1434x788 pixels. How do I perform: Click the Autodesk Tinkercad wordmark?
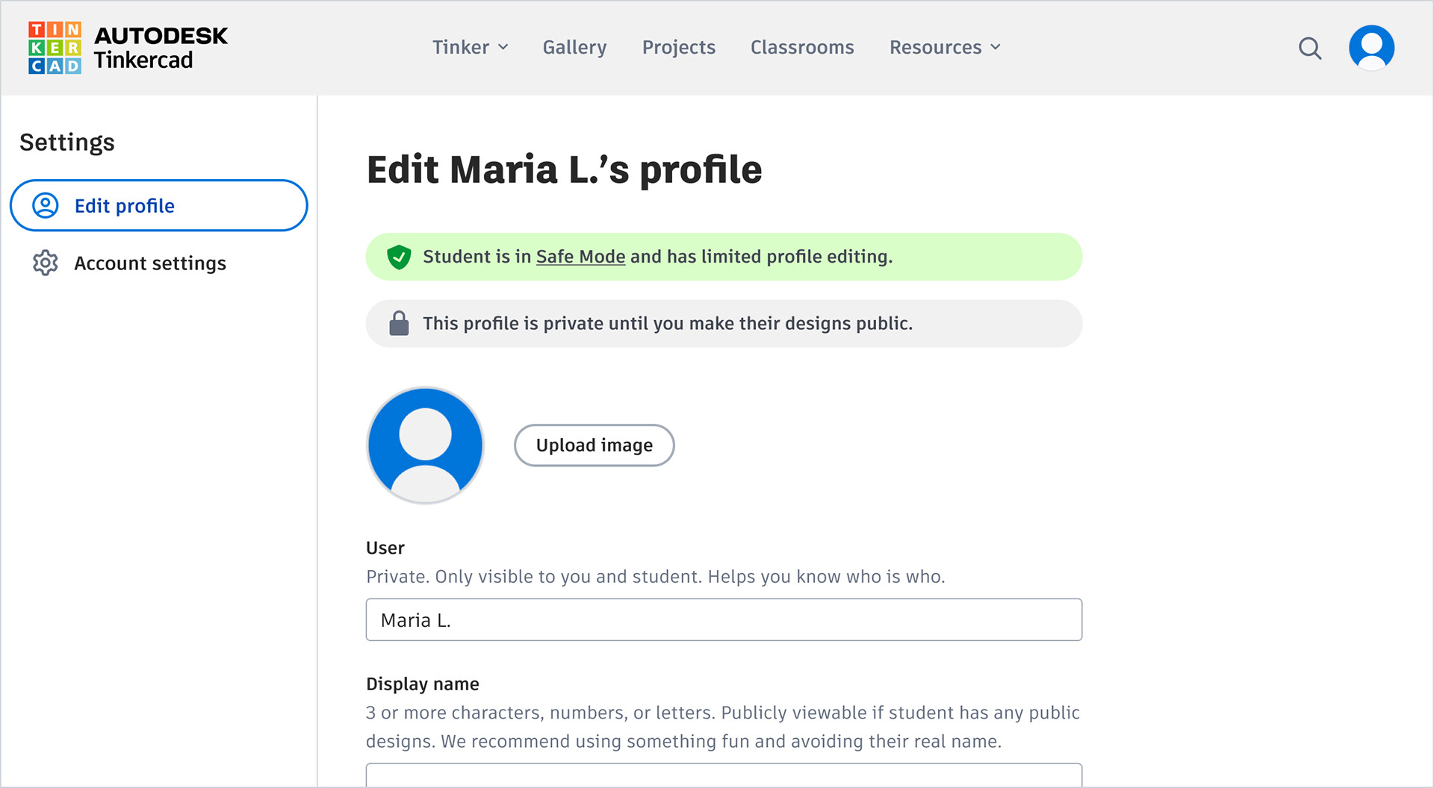[161, 48]
